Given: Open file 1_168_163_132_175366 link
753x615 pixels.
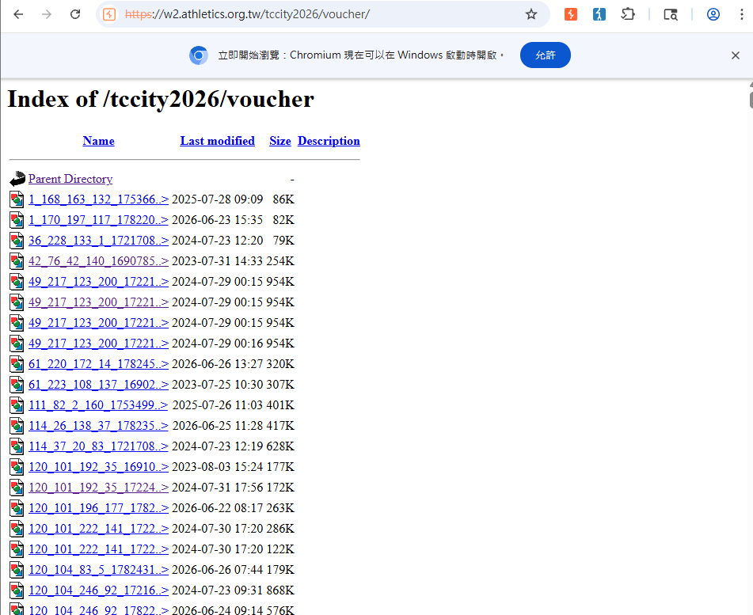Looking at the screenshot, I should click(98, 199).
